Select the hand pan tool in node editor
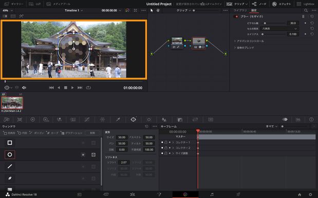This screenshot has height=198, width=318. coord(158,10)
